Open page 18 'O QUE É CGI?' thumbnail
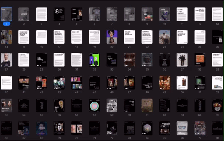224x141 pixels. [77, 37]
